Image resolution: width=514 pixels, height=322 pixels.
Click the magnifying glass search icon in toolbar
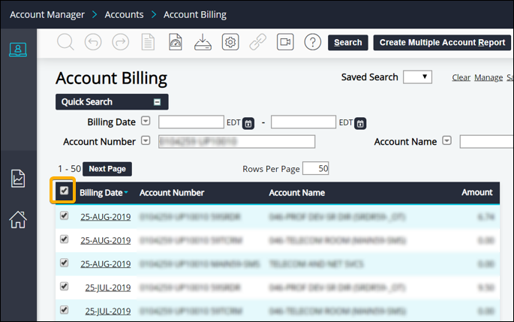[65, 42]
